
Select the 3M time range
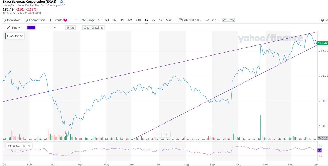click(122, 20)
